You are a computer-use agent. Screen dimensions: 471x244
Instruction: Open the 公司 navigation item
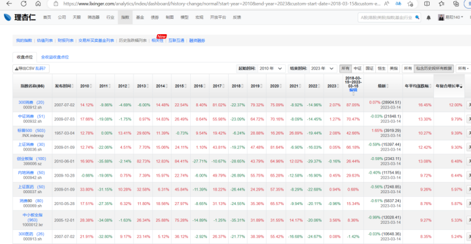pos(62,17)
